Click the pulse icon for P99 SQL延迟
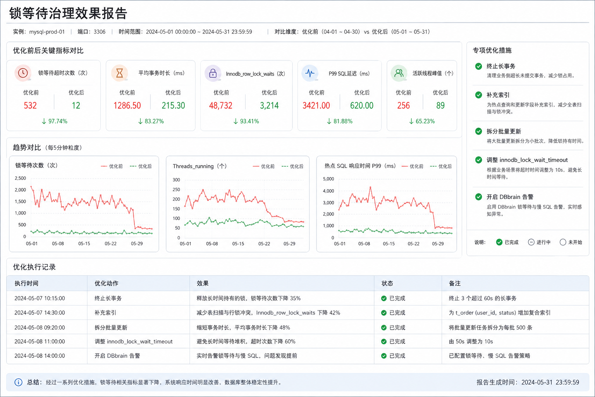This screenshot has width=595, height=397. [x=310, y=73]
